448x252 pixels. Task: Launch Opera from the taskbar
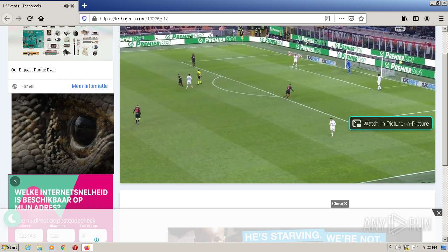tap(75, 247)
